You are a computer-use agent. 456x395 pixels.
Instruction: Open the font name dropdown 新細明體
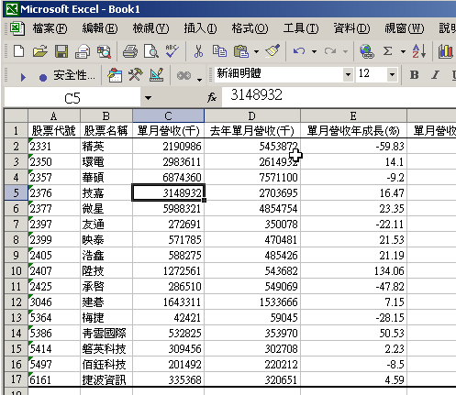[x=348, y=74]
